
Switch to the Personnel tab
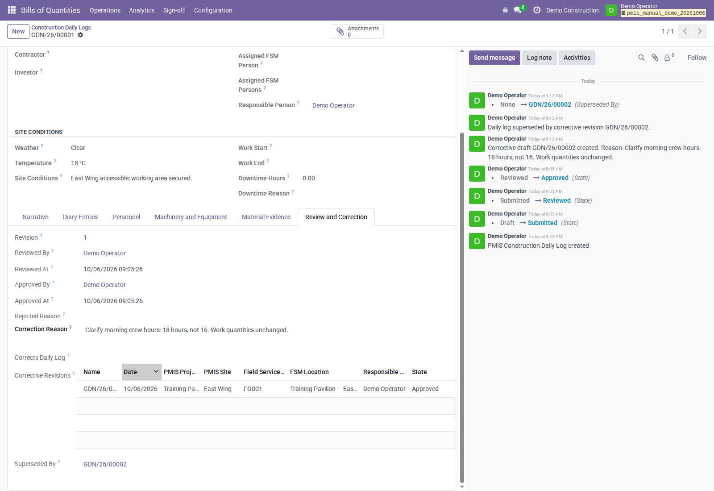[126, 217]
